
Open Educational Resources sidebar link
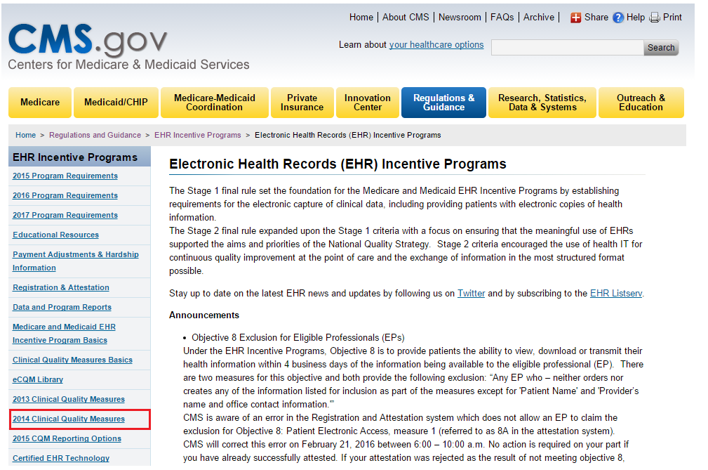pyautogui.click(x=55, y=235)
